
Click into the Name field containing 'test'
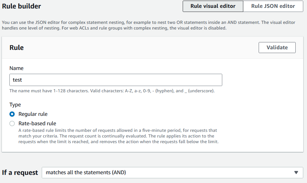pyautogui.click(x=116, y=80)
